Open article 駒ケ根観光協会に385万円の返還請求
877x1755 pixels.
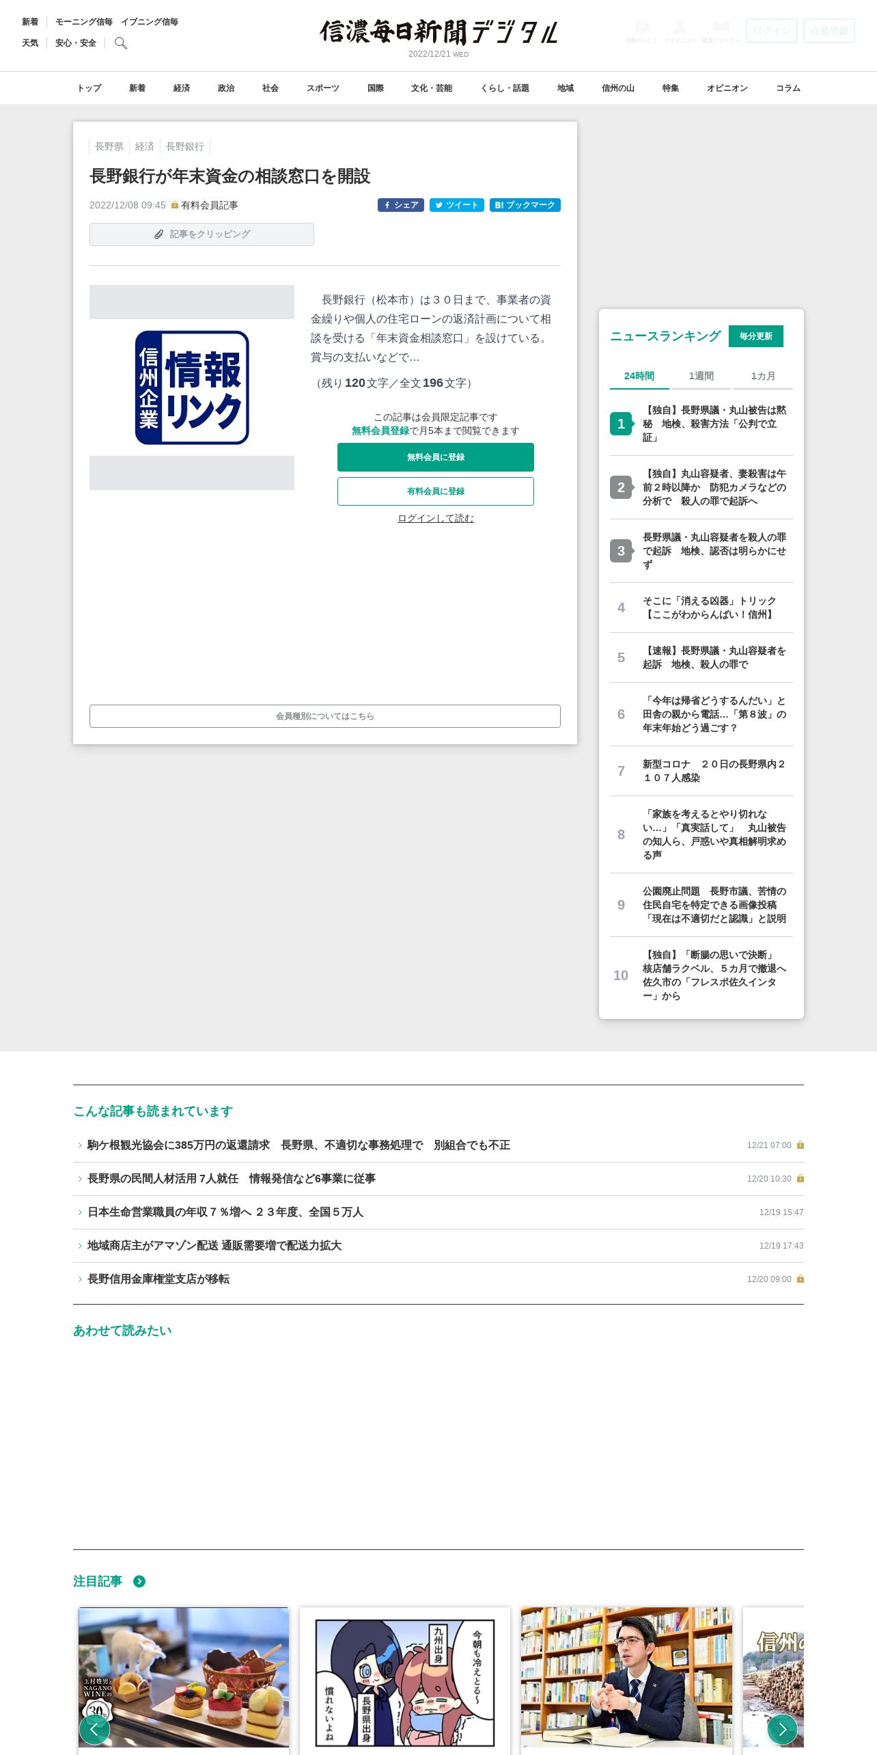tap(439, 1145)
